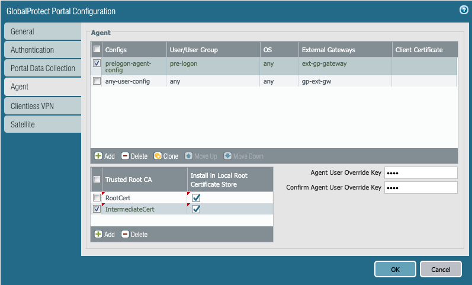This screenshot has width=472, height=285.
Task: Cancel the portal configuration dialog
Action: click(441, 269)
